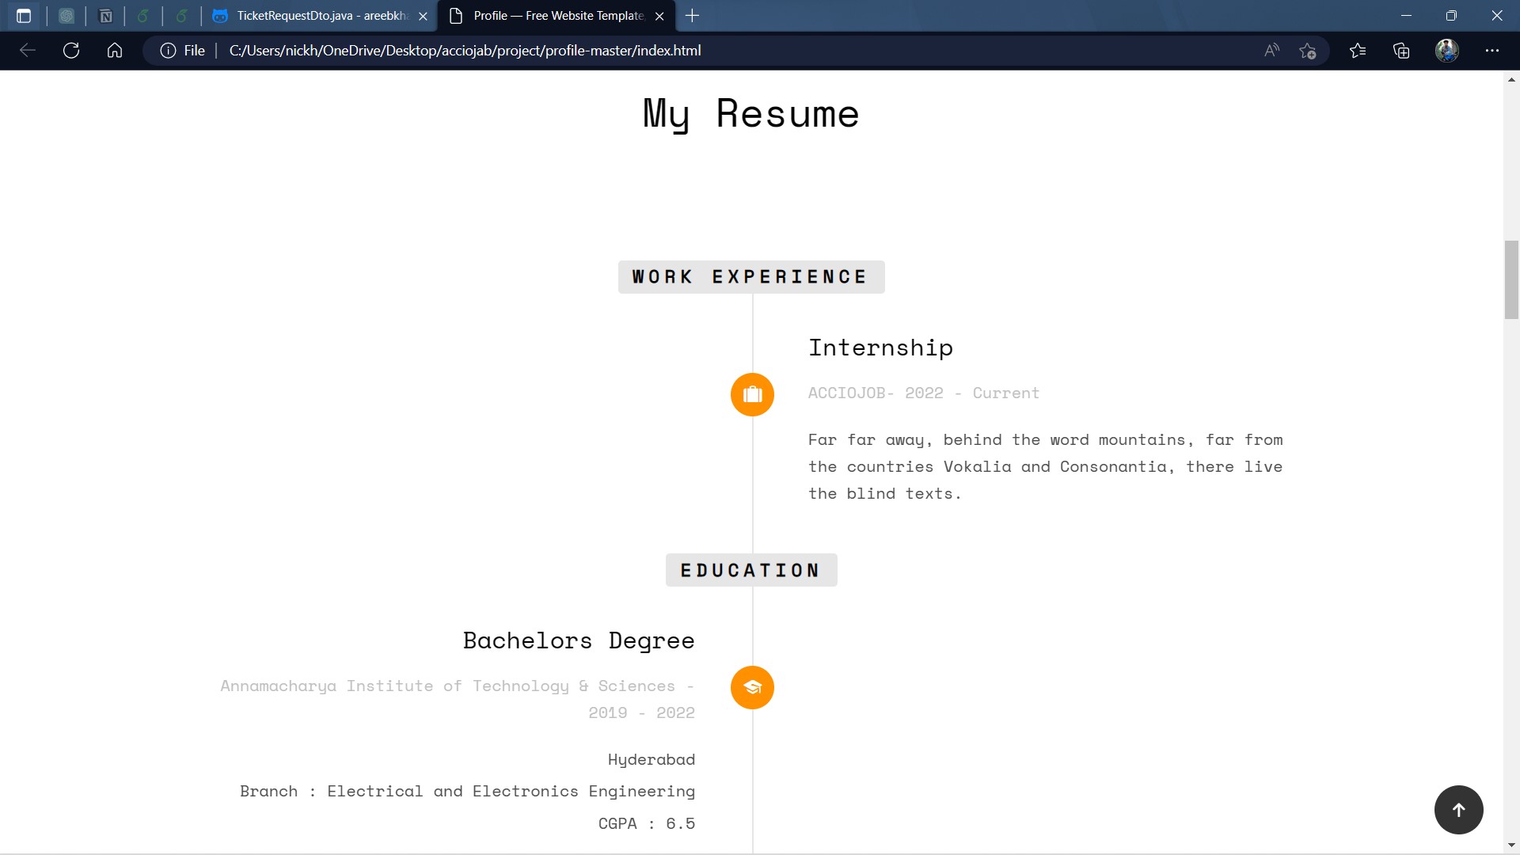
Task: Switch to the TicketRequestDto.java tab
Action: (x=321, y=16)
